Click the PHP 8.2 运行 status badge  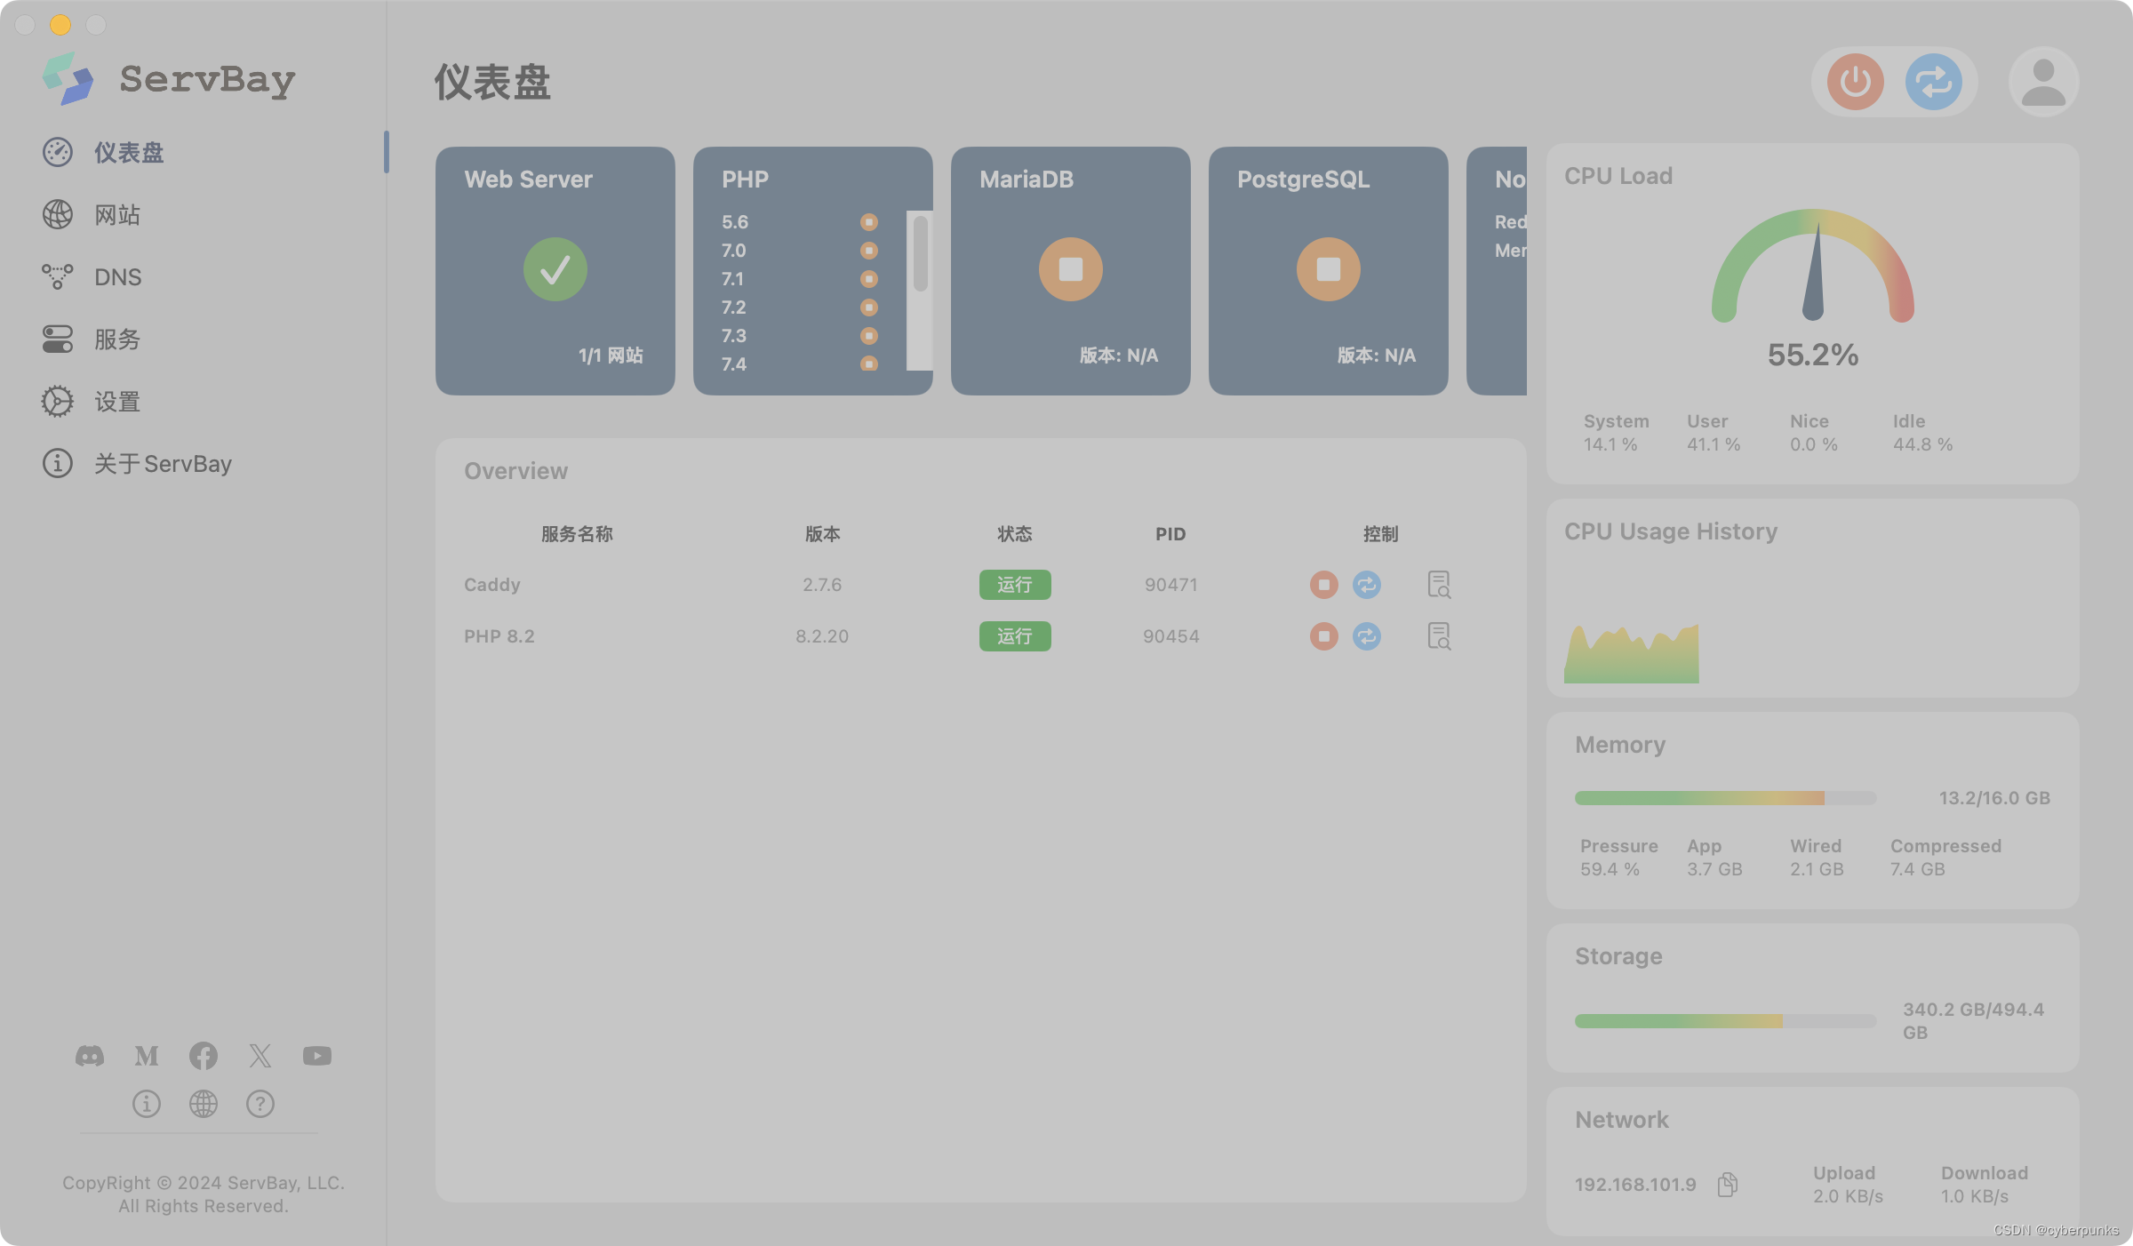(x=1015, y=636)
